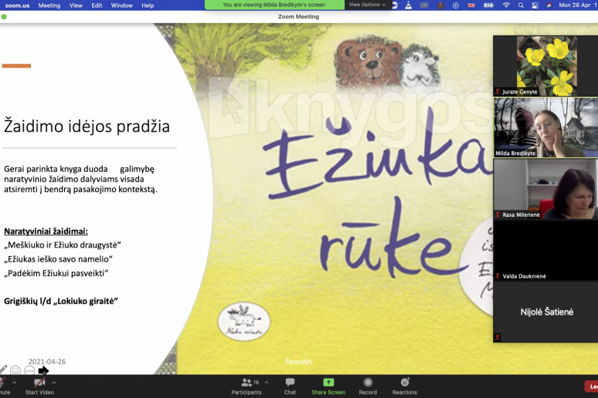Open the Meeting menu
The height and width of the screenshot is (398, 598).
click(49, 5)
